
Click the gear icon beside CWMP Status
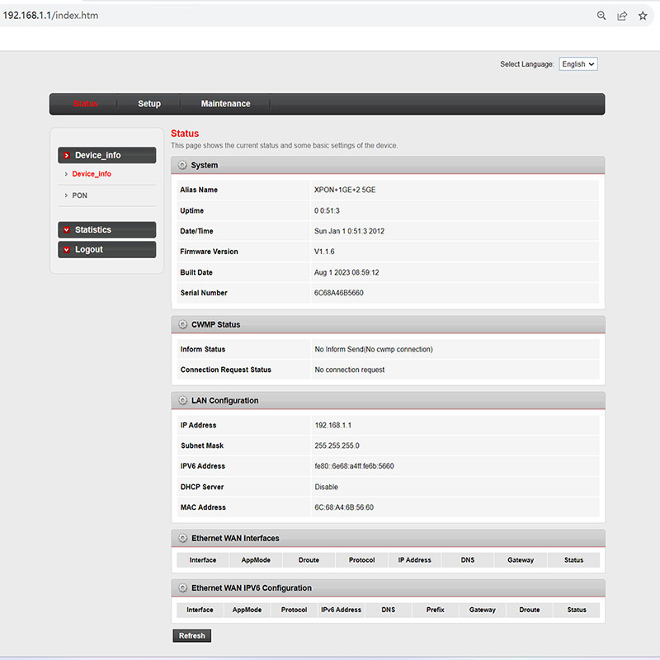tap(182, 324)
